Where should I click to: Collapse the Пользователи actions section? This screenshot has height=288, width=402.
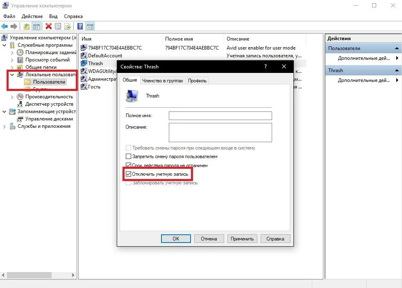point(397,48)
